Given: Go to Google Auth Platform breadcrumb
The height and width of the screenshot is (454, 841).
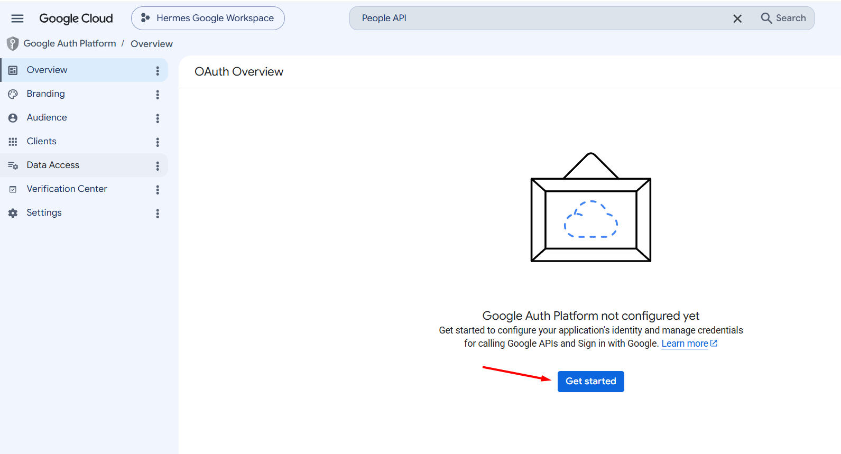Looking at the screenshot, I should 70,43.
